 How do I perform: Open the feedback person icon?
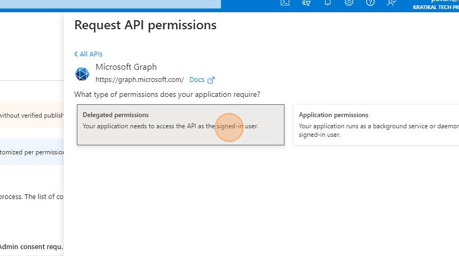391,3
